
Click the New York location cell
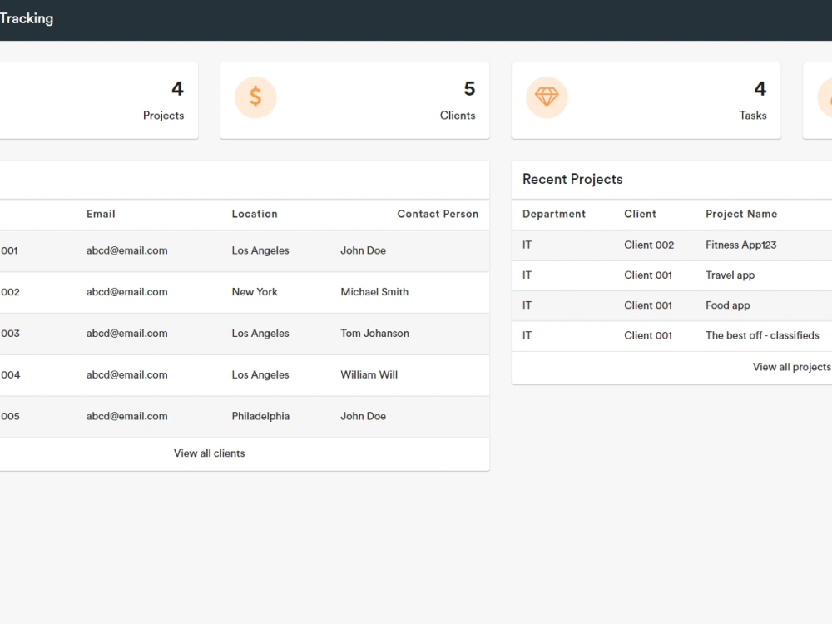(x=255, y=292)
